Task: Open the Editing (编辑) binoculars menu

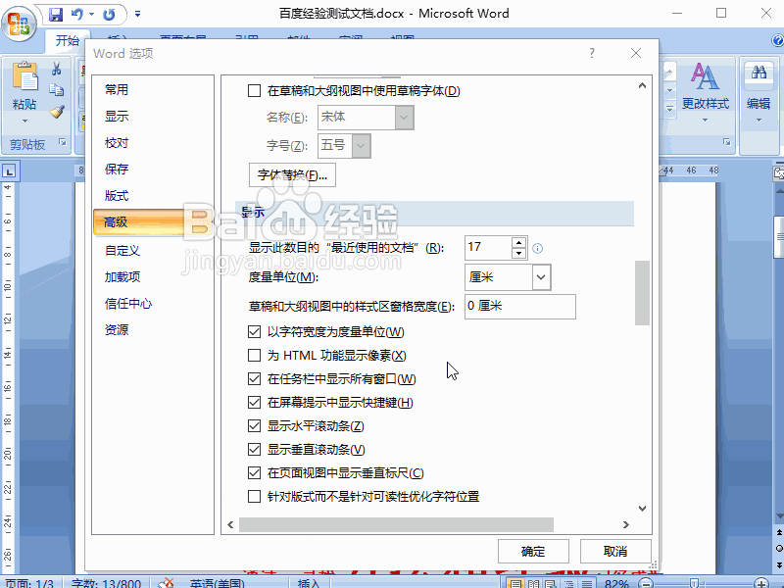Action: (759, 92)
